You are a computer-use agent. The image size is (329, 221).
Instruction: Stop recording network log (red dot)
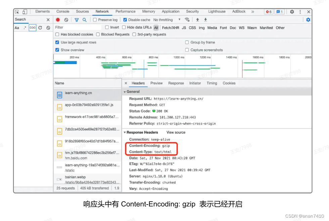[58, 20]
